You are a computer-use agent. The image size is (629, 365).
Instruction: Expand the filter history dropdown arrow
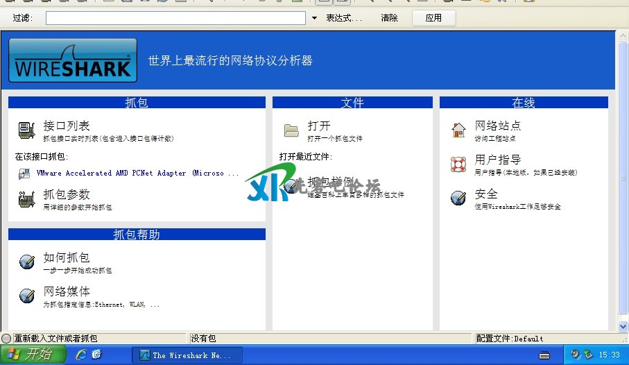point(314,18)
